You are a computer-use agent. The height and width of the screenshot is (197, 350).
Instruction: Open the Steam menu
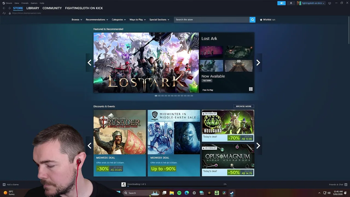click(x=9, y=3)
